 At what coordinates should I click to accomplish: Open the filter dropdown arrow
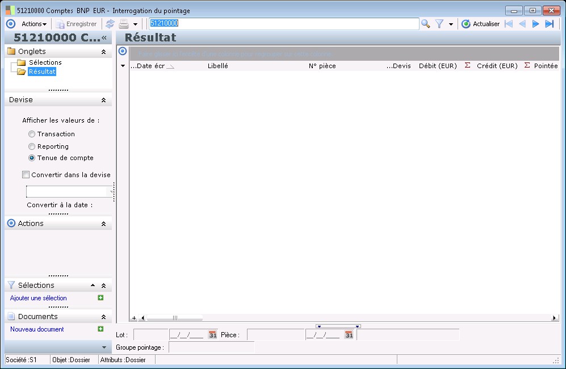click(x=451, y=24)
